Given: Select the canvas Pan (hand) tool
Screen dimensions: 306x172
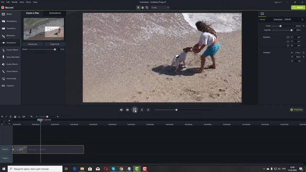Looking at the screenshot, I should coord(142,8).
